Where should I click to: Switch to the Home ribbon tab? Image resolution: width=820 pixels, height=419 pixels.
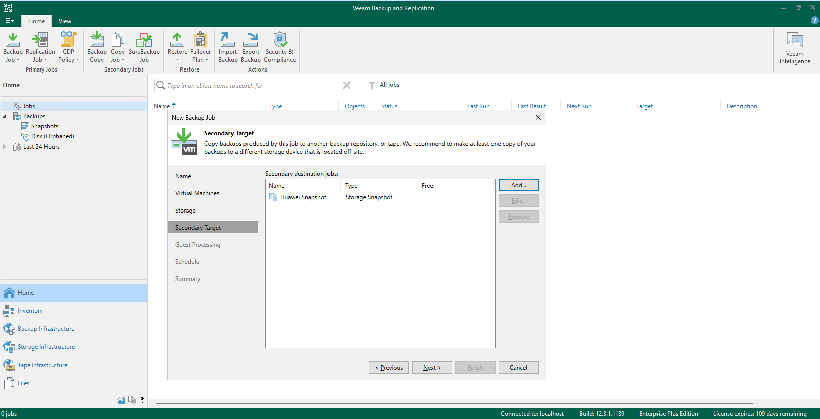36,21
